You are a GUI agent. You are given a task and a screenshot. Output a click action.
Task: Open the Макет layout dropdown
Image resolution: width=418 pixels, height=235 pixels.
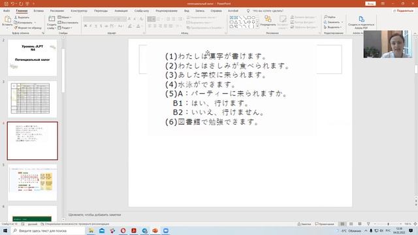pyautogui.click(x=65, y=18)
